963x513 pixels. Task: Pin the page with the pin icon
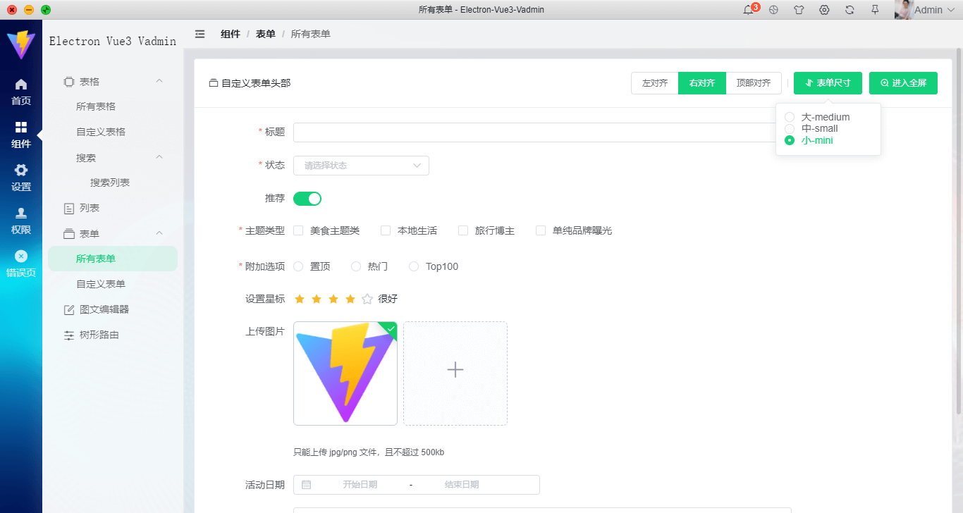tap(875, 10)
